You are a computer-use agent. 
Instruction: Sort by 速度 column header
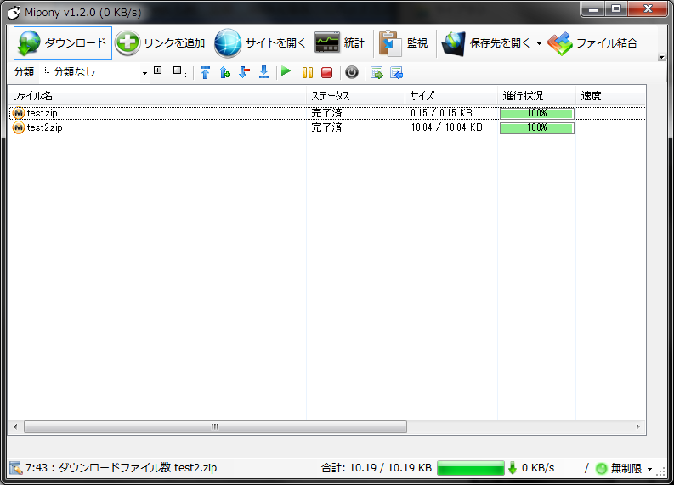click(610, 96)
